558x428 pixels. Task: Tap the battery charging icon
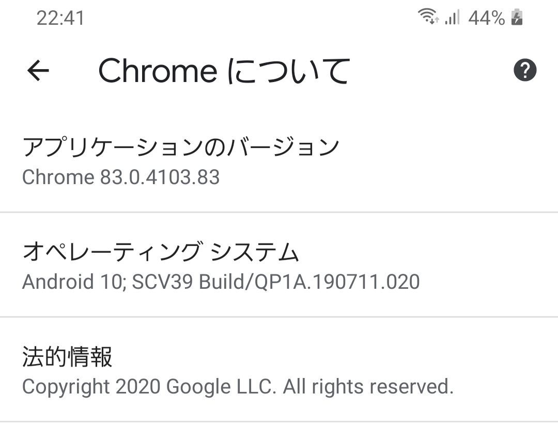[x=517, y=19]
